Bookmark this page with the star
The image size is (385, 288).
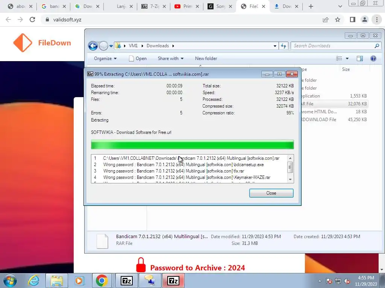[338, 19]
